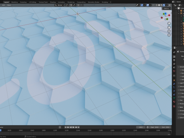The image size is (184, 138).
Task: Open the green Object Data properties tab
Action: tap(174, 98)
